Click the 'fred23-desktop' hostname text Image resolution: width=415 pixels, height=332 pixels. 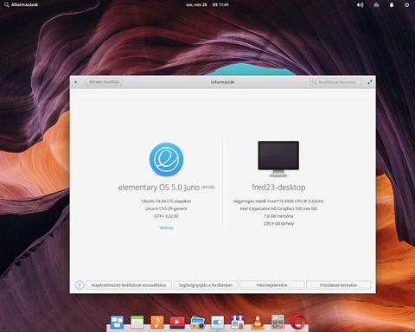pyautogui.click(x=278, y=188)
